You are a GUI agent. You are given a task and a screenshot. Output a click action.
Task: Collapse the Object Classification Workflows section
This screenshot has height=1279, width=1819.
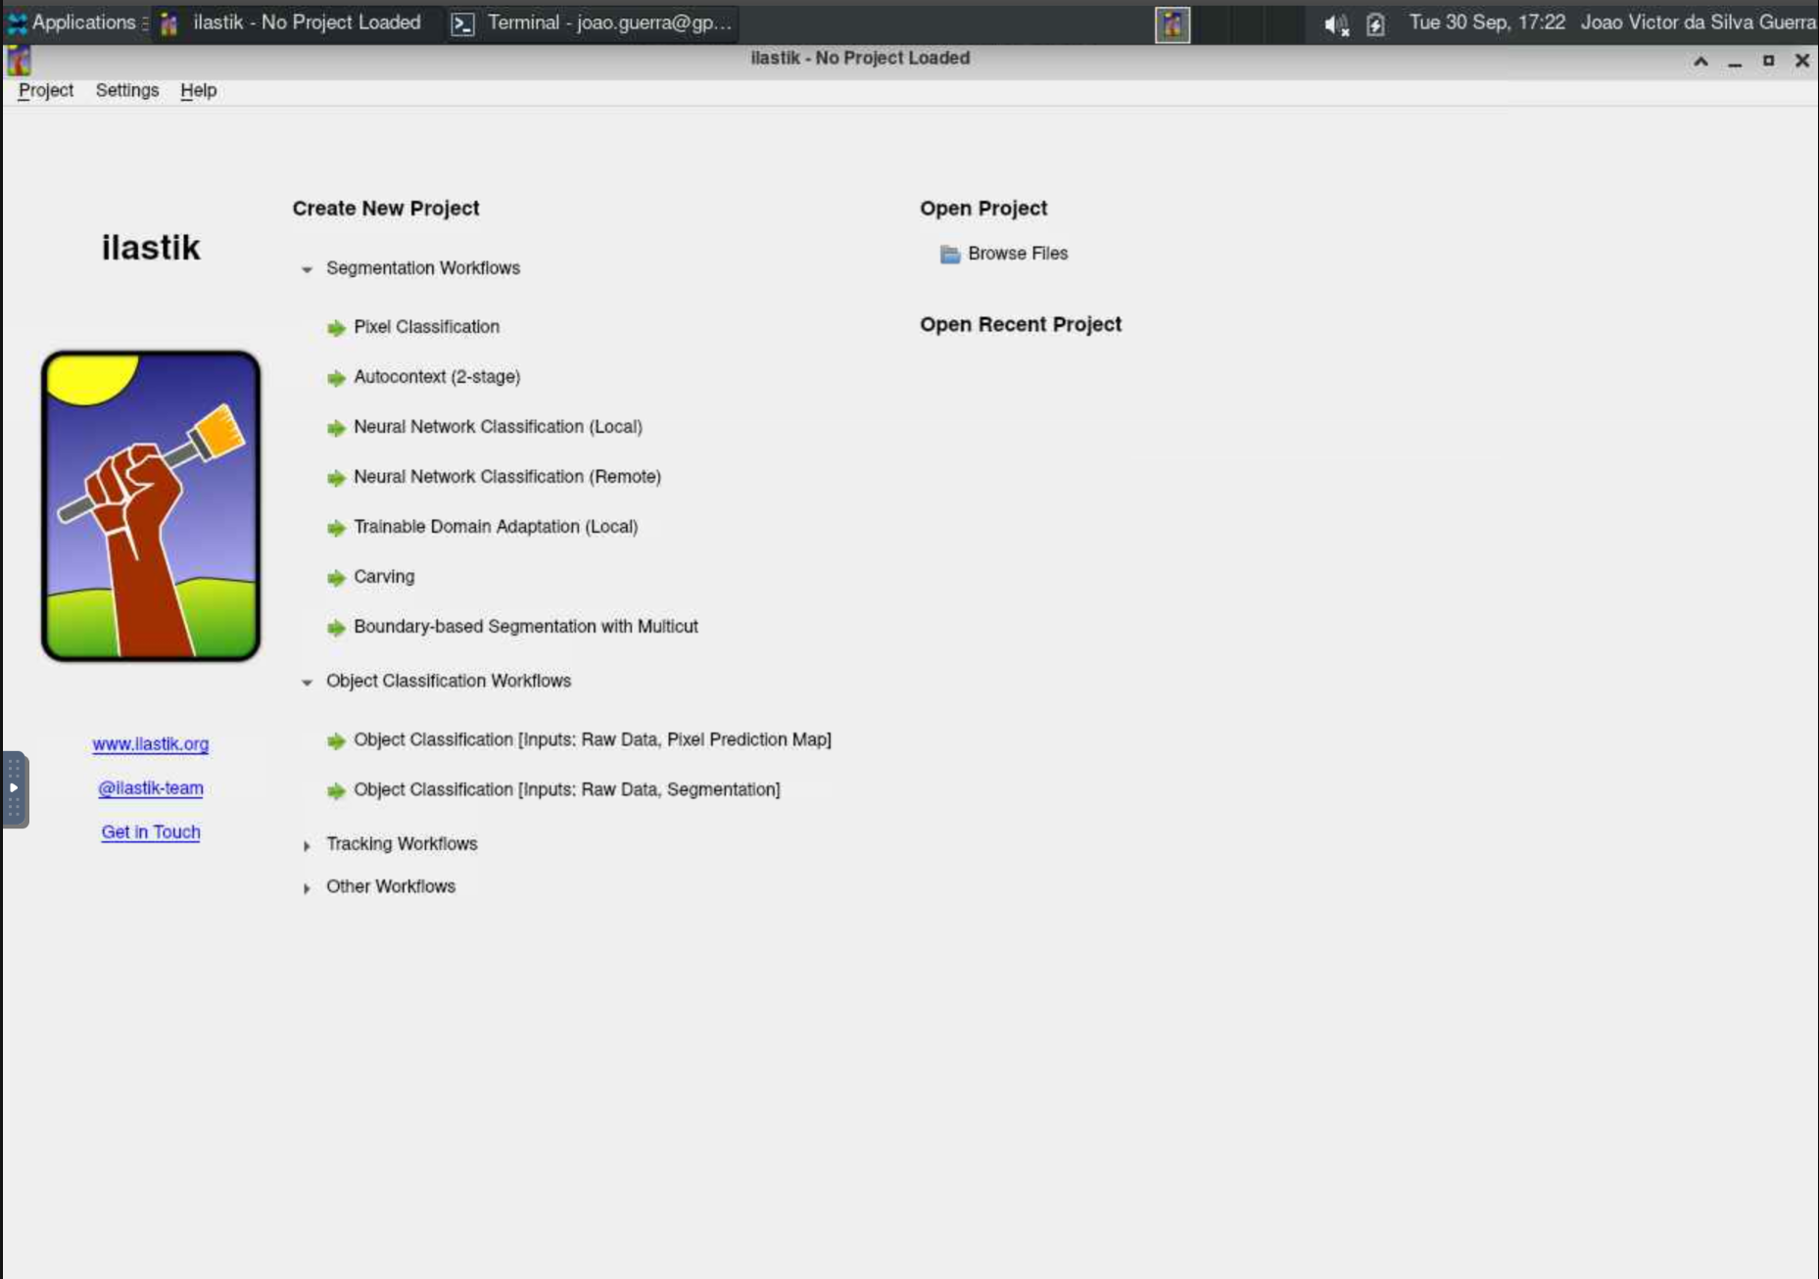307,682
